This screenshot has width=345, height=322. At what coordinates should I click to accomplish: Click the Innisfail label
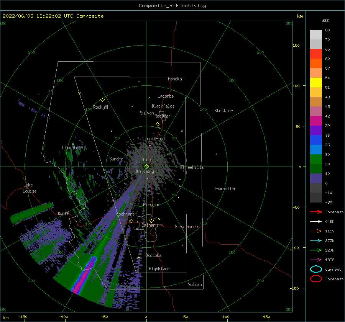coord(155,139)
